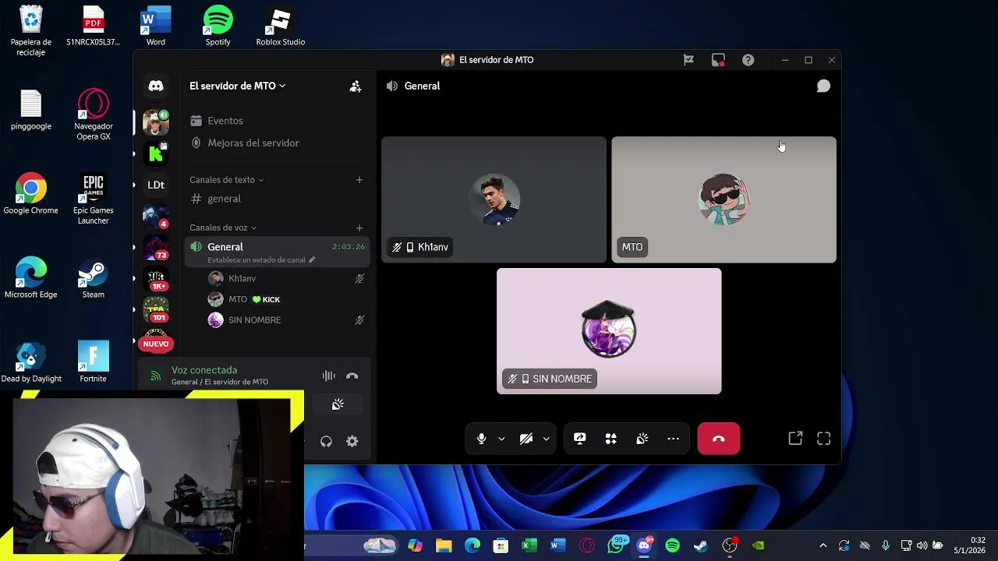Viewport: 998px width, 561px height.
Task: Show chat with speech bubble icon
Action: pos(823,86)
